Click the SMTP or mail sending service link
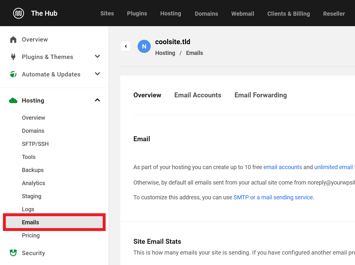The width and height of the screenshot is (355, 265). pyautogui.click(x=273, y=197)
